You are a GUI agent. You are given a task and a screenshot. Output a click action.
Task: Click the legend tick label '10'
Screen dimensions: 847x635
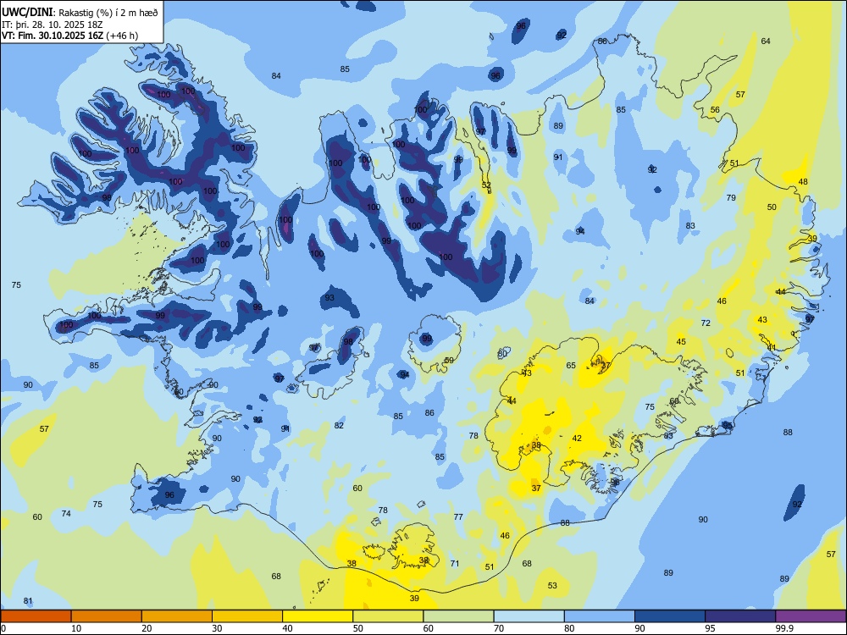[x=76, y=628]
